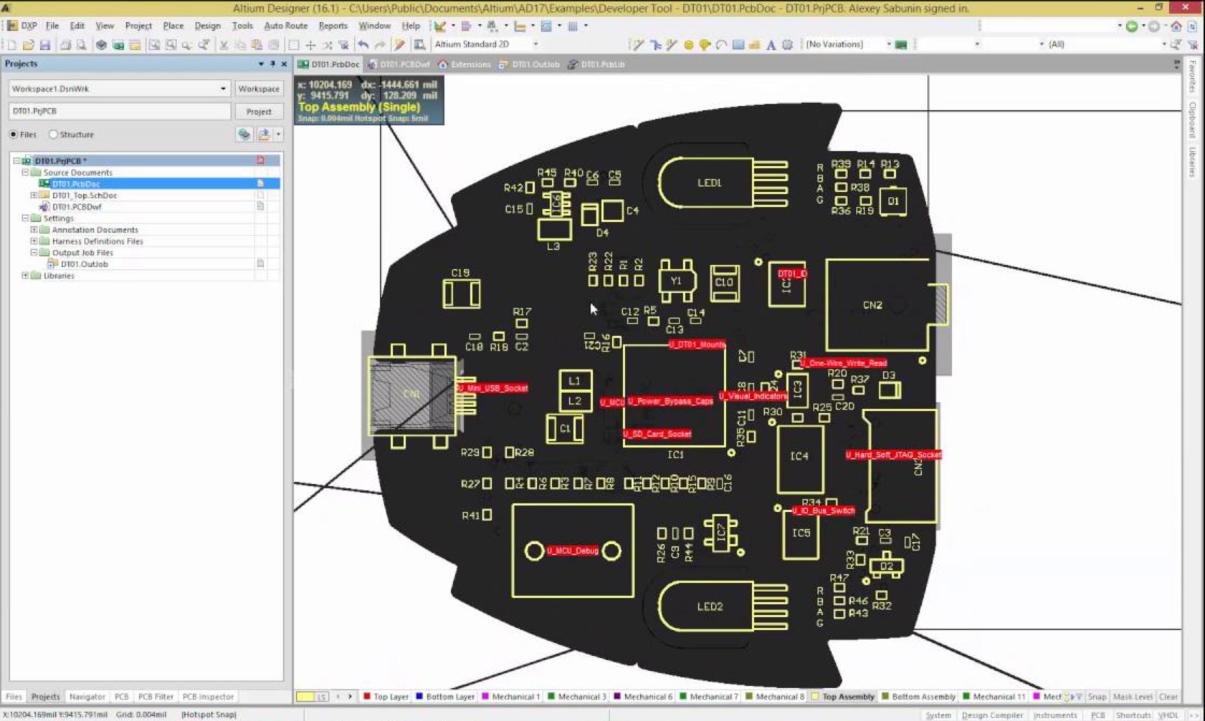This screenshot has height=721, width=1205.
Task: Open the Auto Route menu
Action: (285, 26)
